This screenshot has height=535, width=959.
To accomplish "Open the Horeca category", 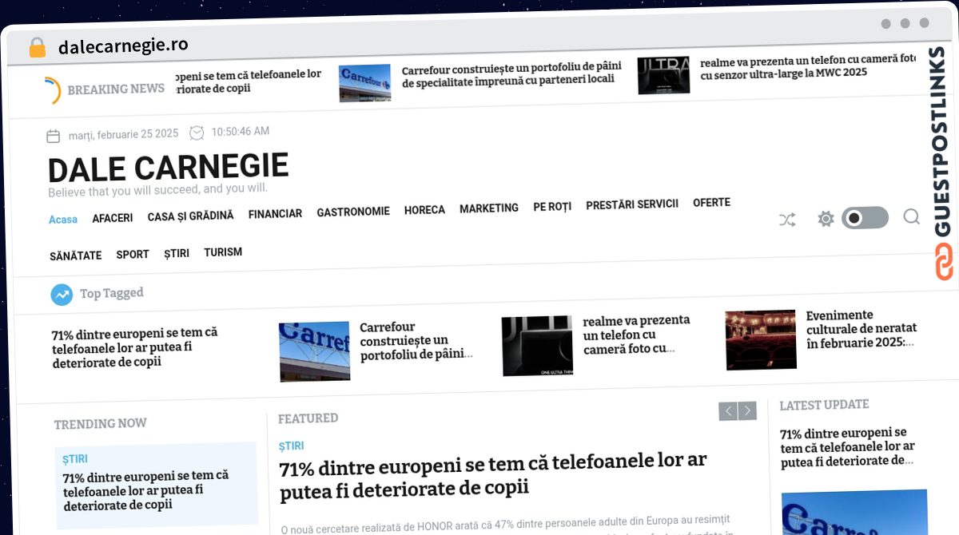I will point(424,210).
